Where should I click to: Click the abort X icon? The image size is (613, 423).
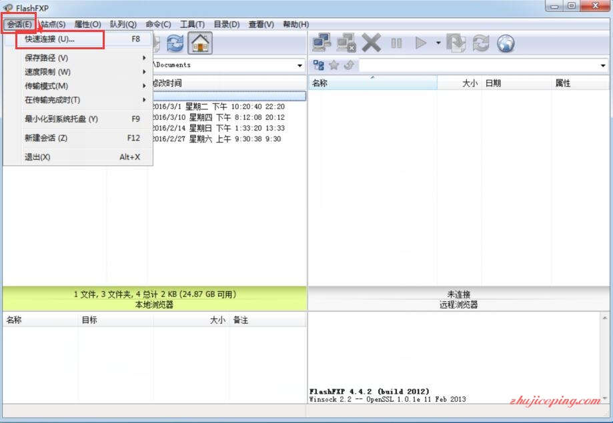click(x=371, y=43)
